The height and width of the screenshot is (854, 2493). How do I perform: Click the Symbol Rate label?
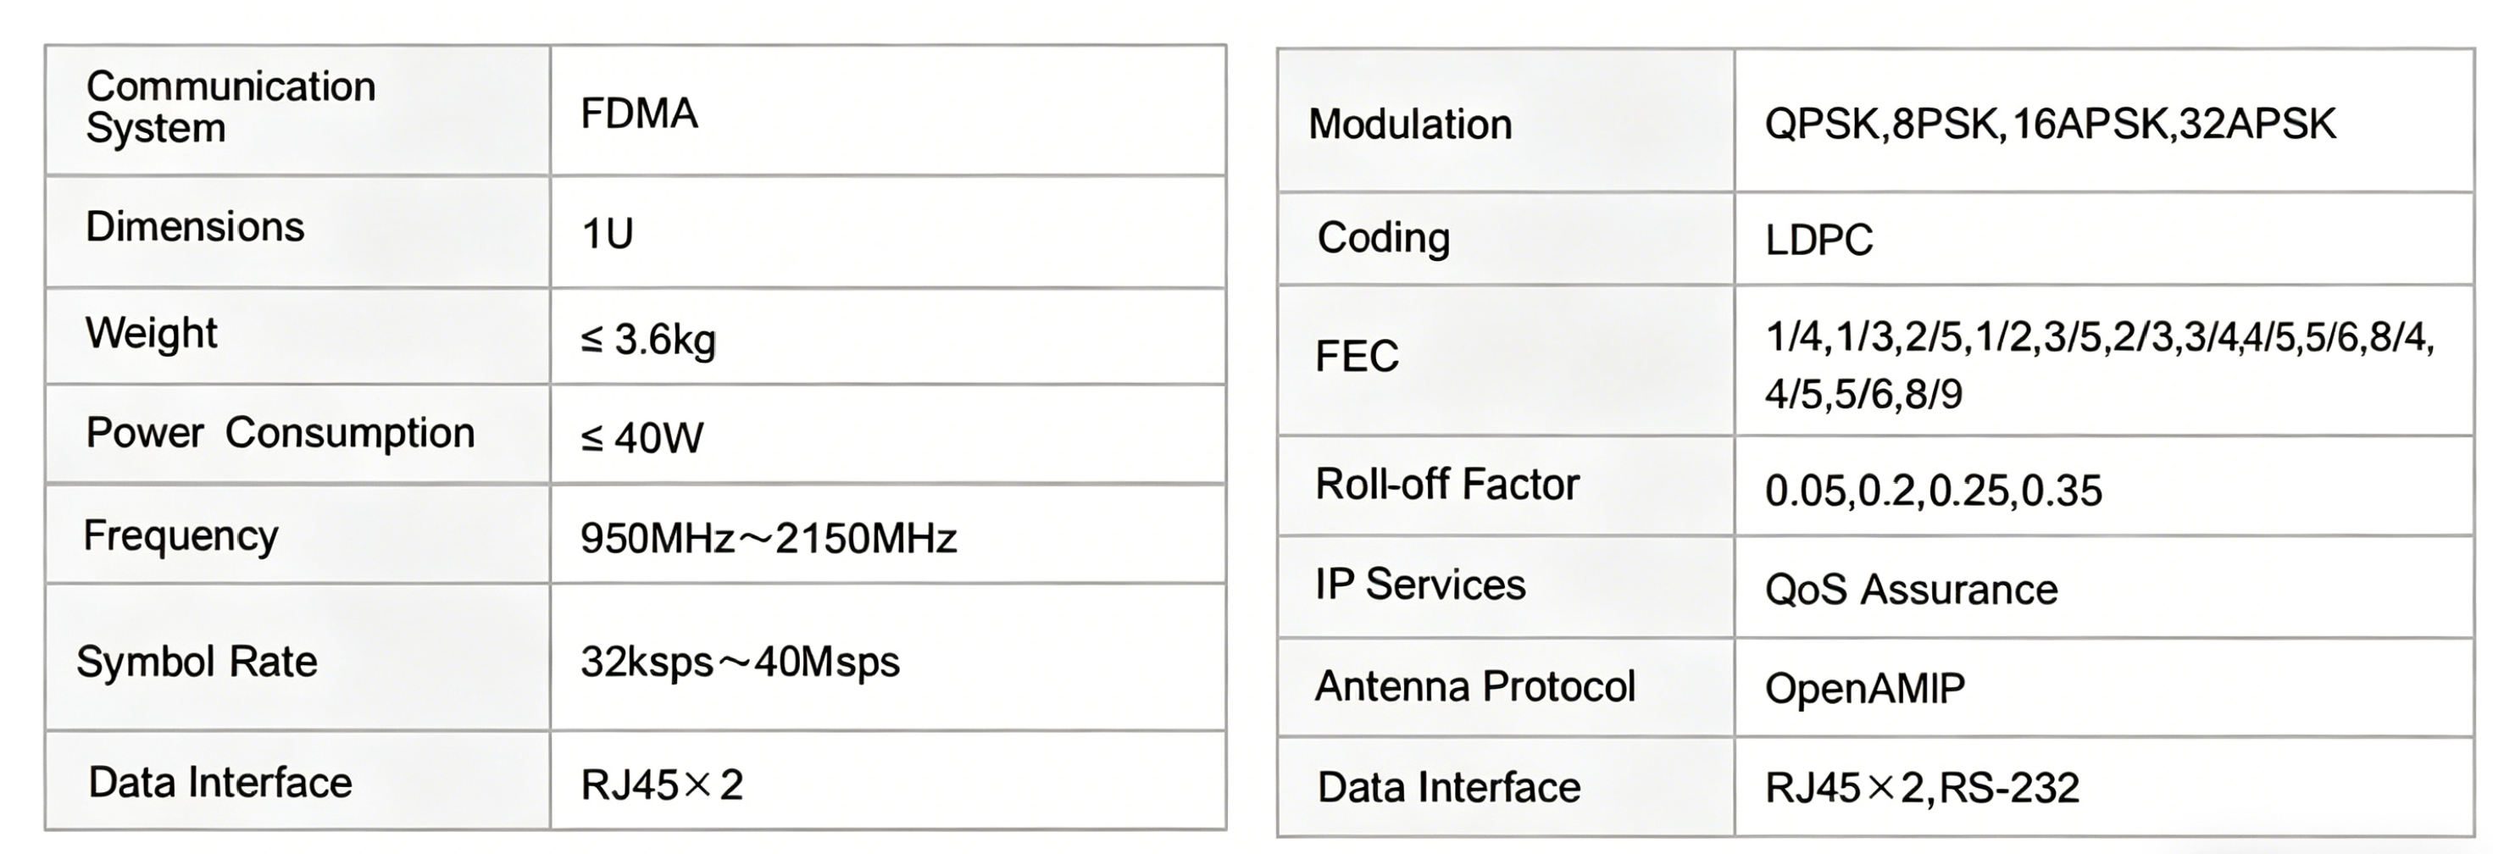click(197, 663)
